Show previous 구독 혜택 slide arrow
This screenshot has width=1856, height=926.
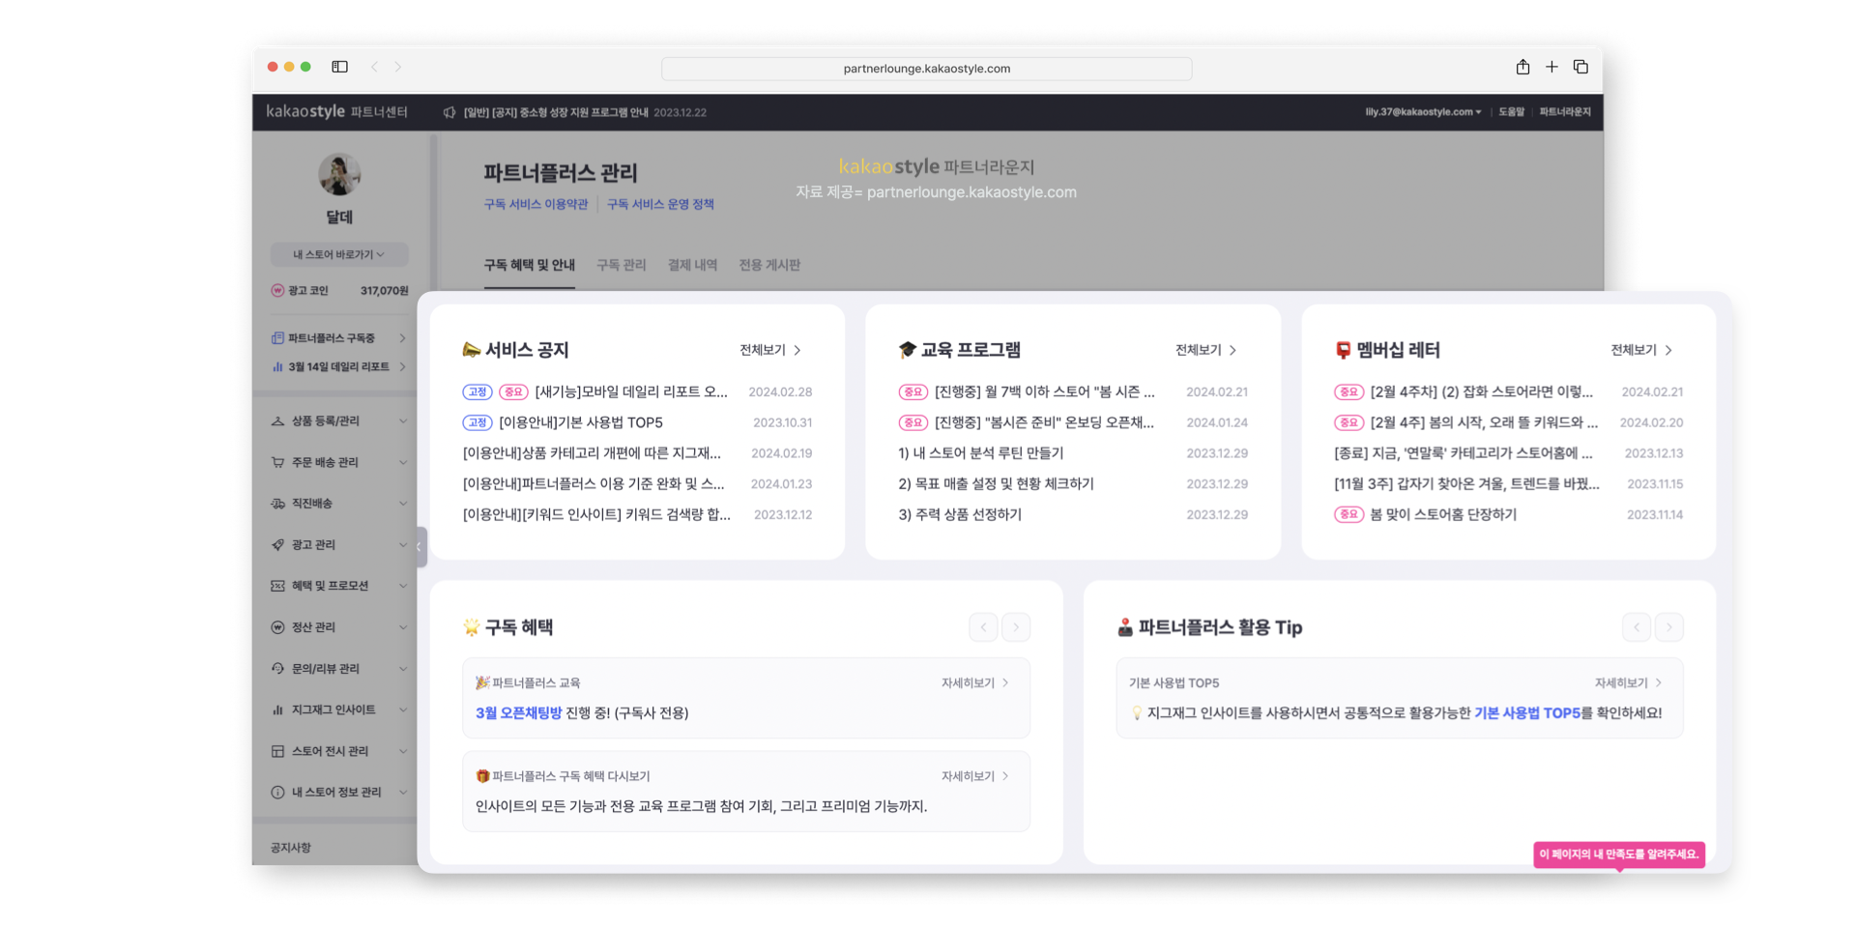[x=983, y=627]
